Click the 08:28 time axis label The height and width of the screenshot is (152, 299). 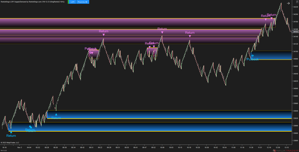pos(47,147)
